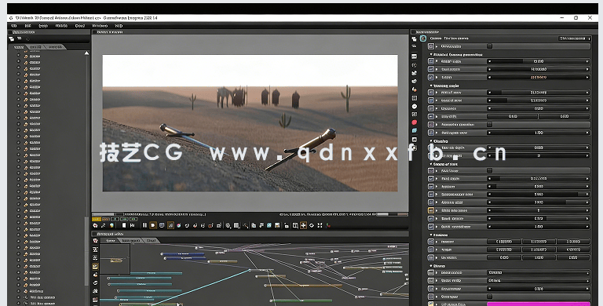Click the Position X value field
The image size is (603, 306).
[x=504, y=242]
